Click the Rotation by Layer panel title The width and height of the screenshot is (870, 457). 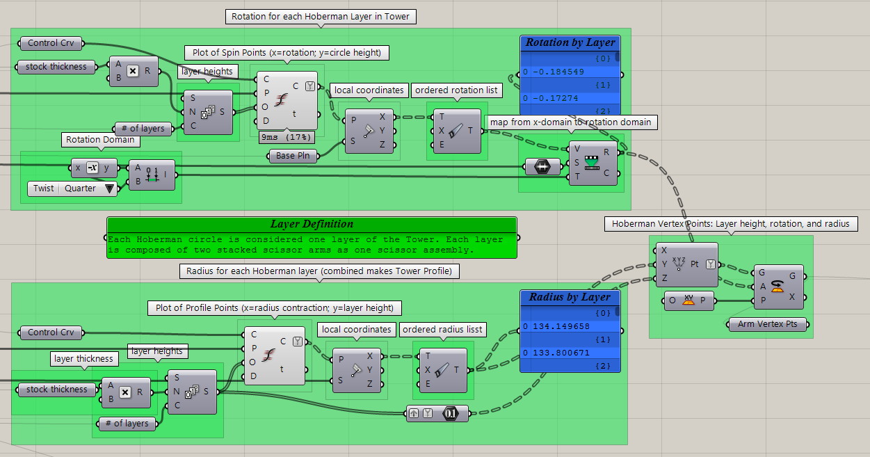(x=570, y=43)
